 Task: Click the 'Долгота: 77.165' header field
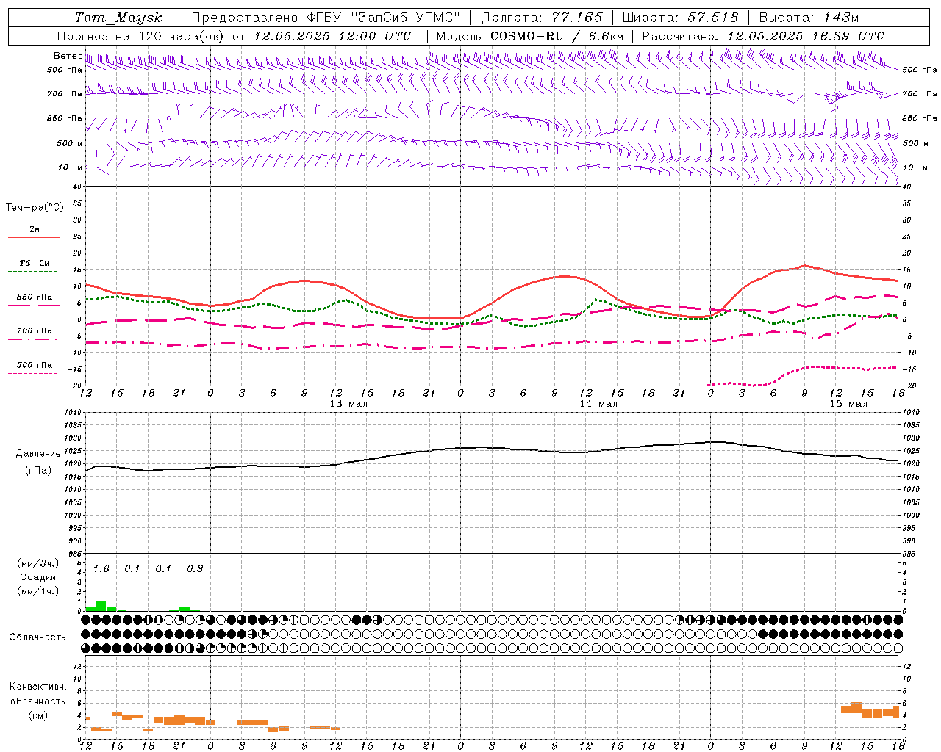(542, 18)
